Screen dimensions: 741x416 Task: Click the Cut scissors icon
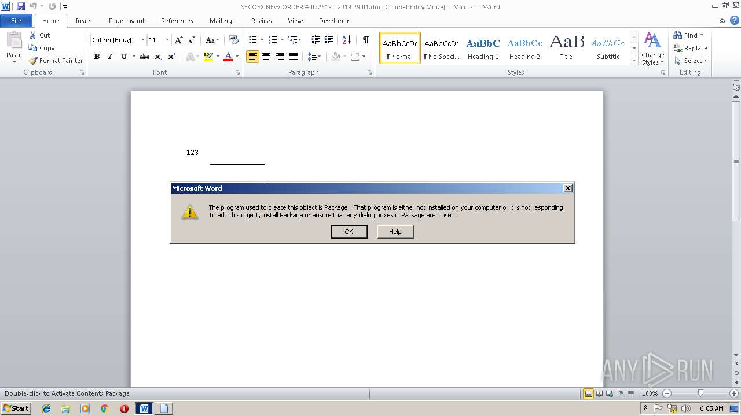coord(33,35)
